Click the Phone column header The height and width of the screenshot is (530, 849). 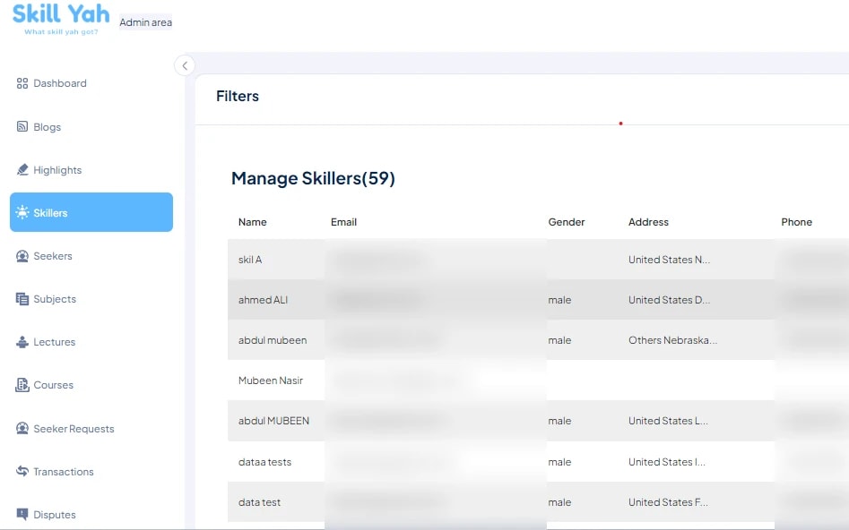(796, 222)
